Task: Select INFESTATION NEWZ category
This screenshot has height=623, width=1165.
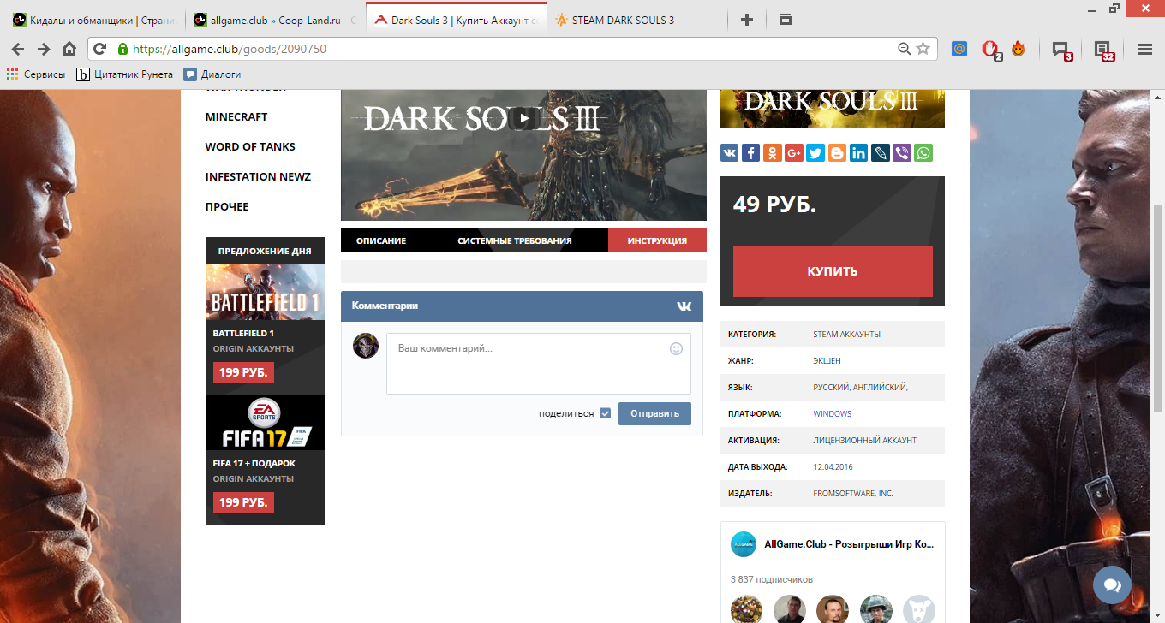Action: (258, 176)
